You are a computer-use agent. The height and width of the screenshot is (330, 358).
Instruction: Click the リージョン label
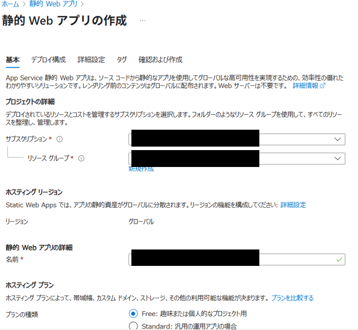click(17, 222)
